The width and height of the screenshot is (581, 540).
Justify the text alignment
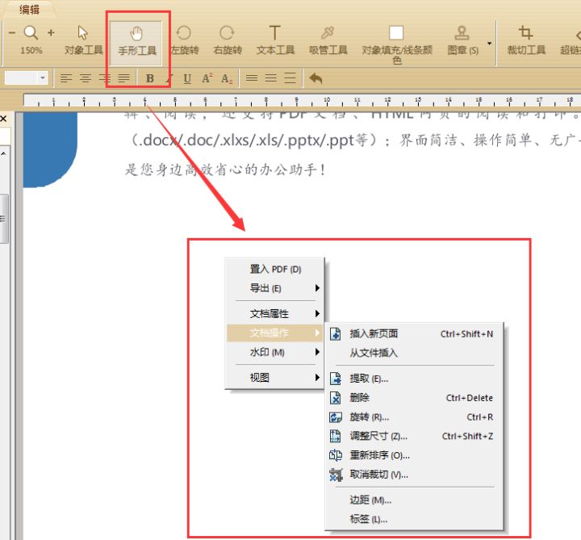123,78
